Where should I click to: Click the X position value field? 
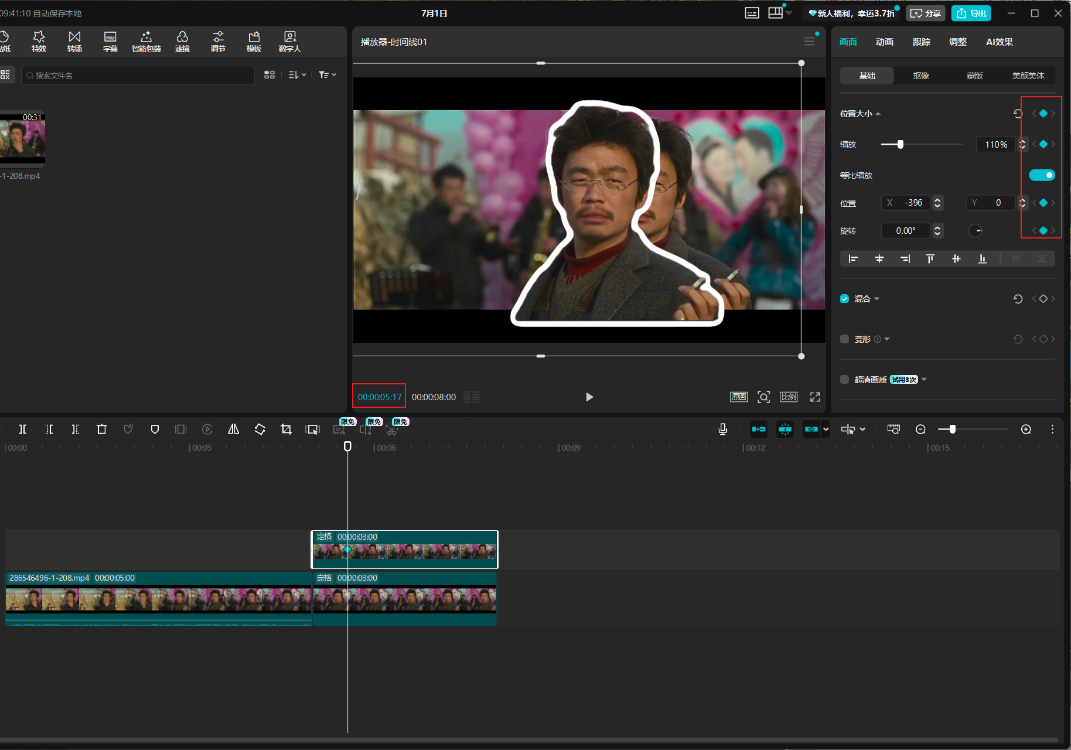point(907,203)
